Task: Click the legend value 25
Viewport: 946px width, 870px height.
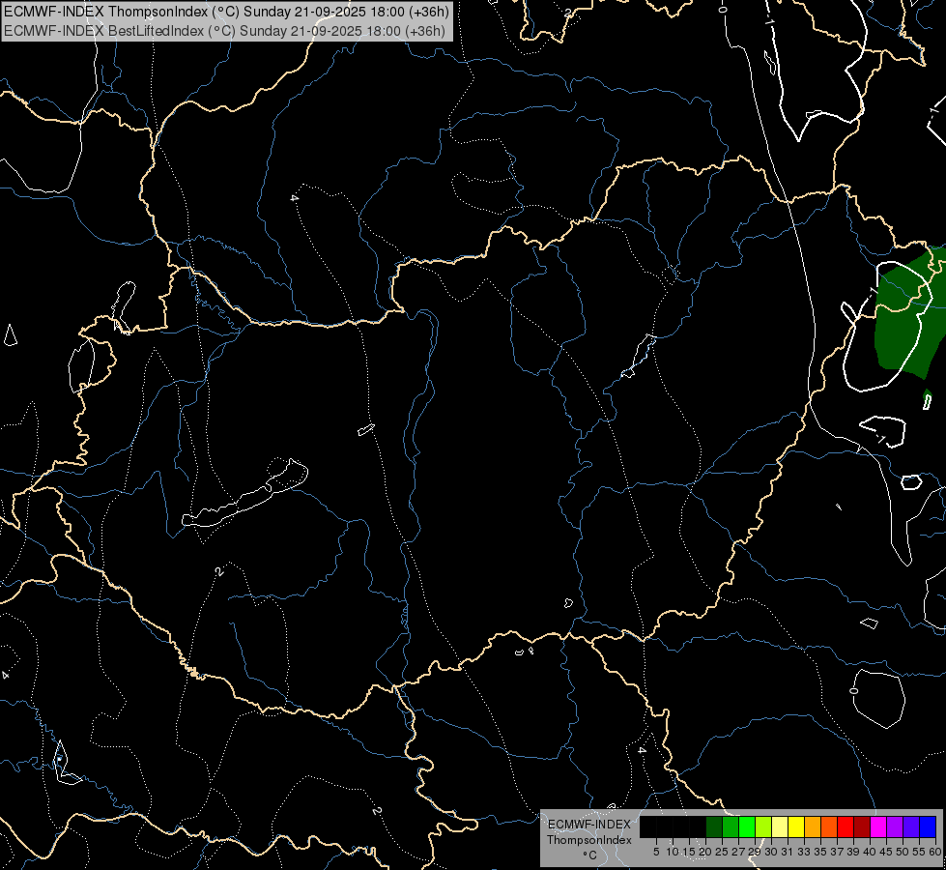Action: click(x=722, y=852)
